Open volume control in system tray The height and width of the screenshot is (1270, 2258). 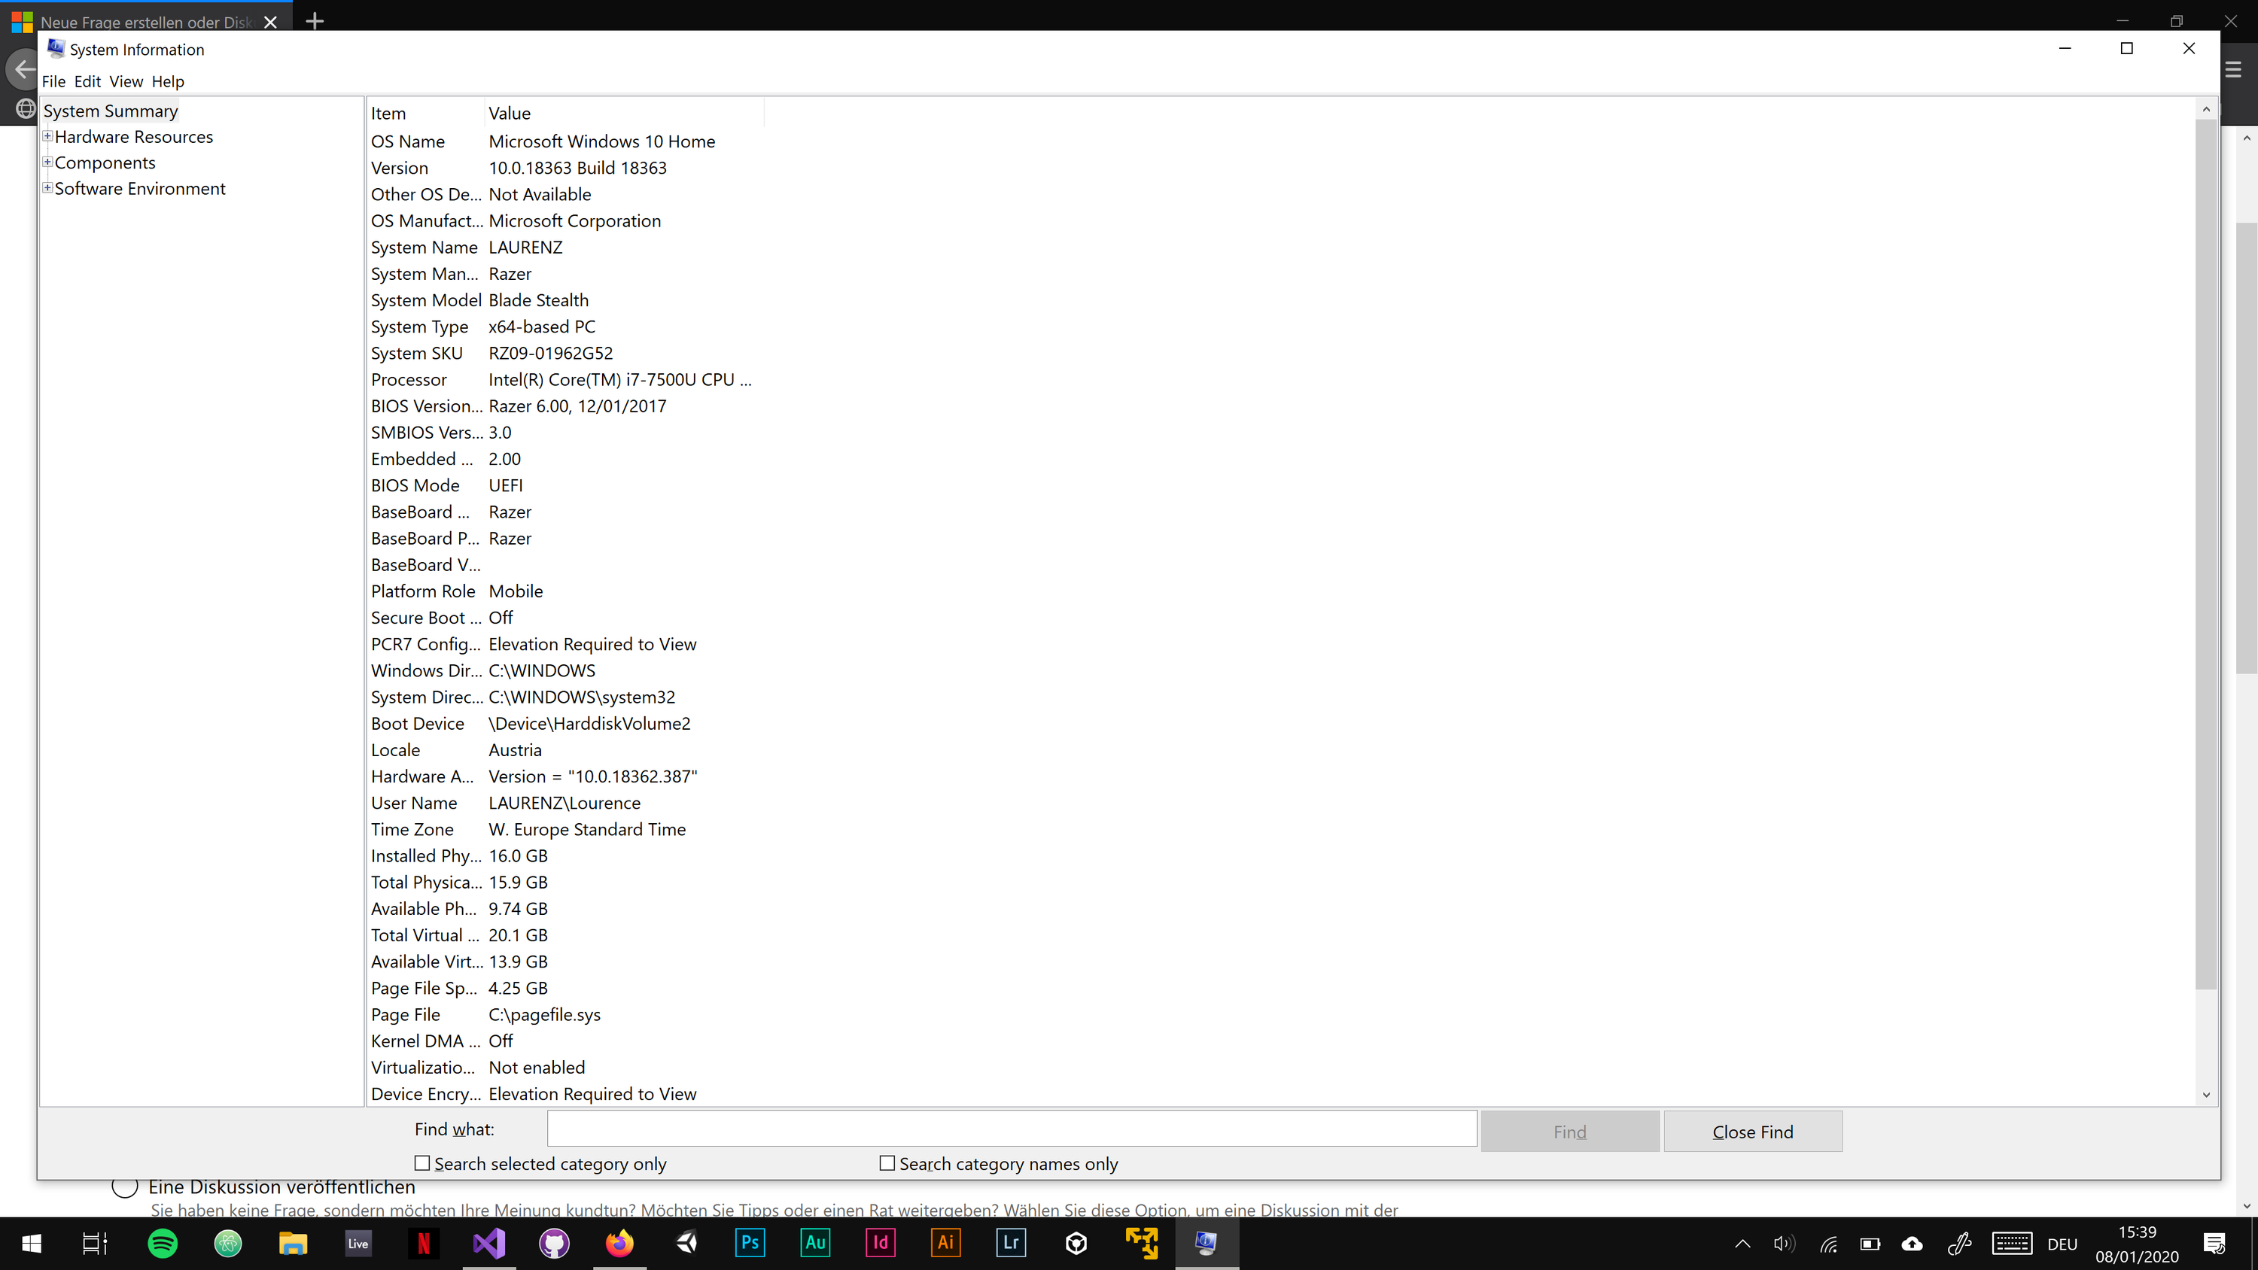(x=1784, y=1244)
